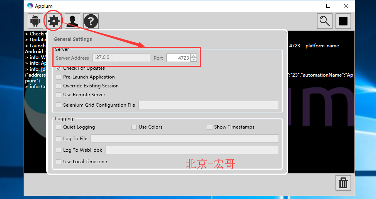Image resolution: width=376 pixels, height=199 pixels.
Task: Open the About question mark icon
Action: pos(91,21)
